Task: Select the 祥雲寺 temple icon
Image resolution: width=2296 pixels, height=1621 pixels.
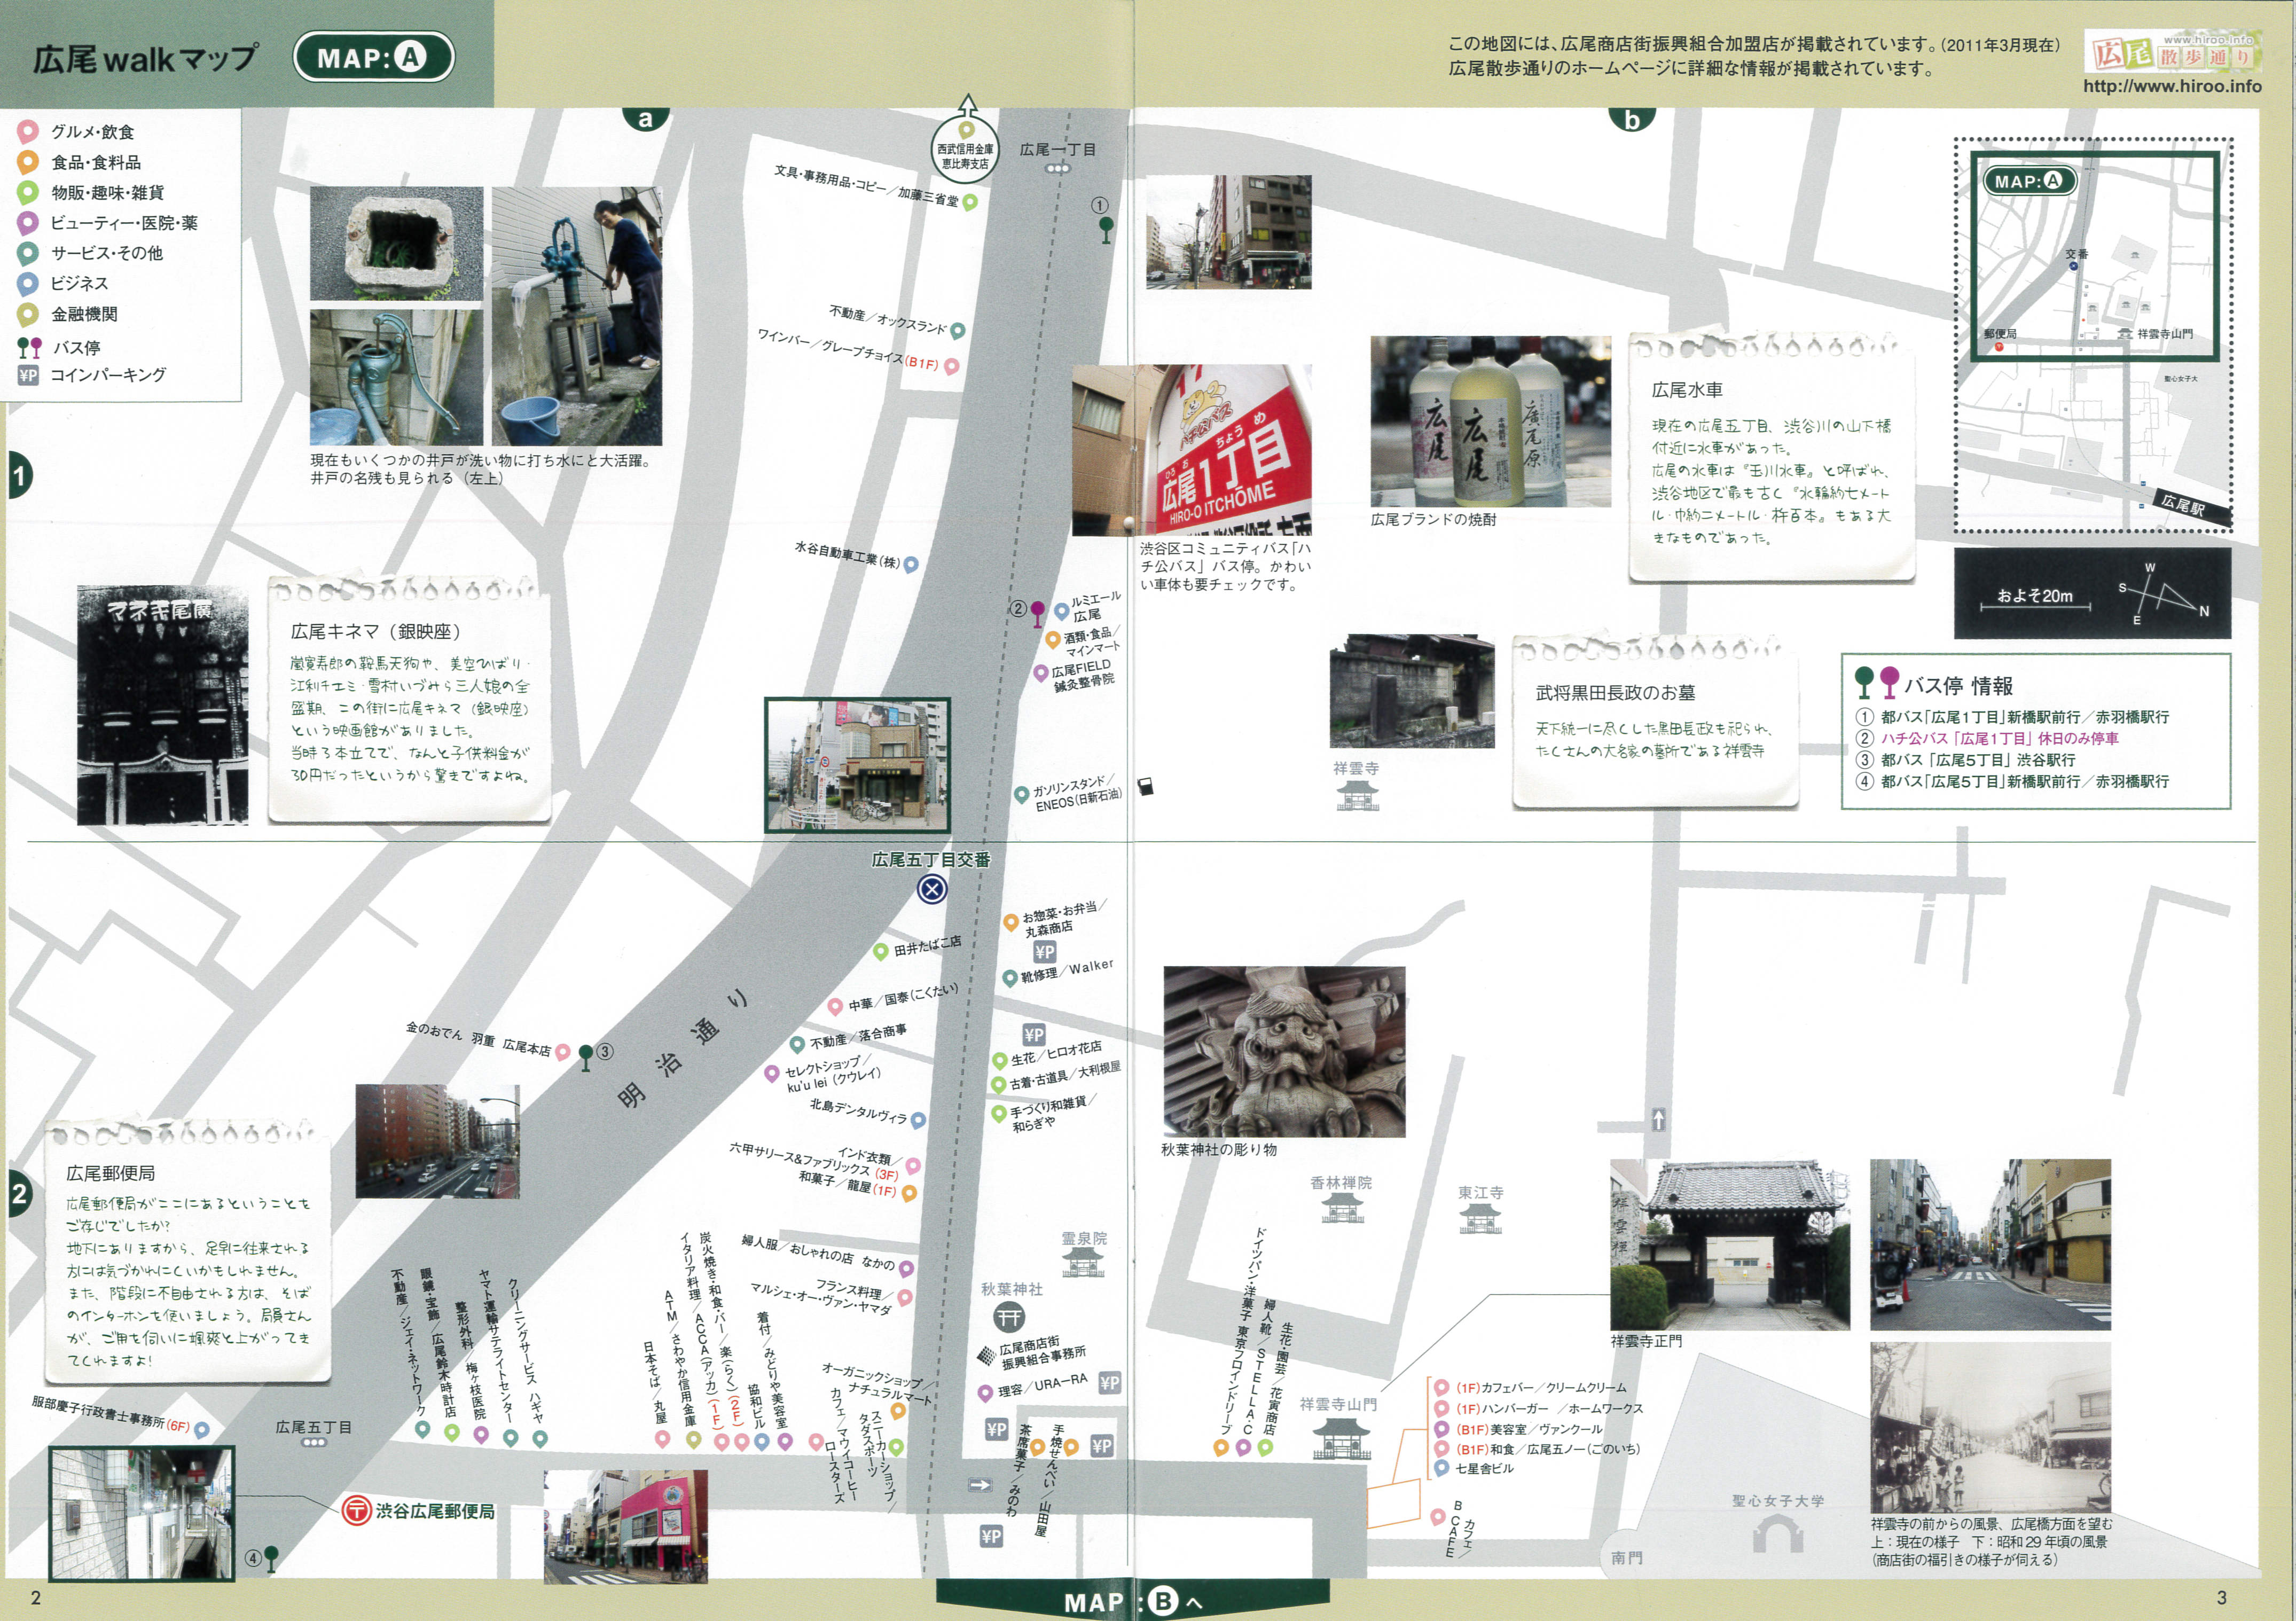Action: [1357, 795]
